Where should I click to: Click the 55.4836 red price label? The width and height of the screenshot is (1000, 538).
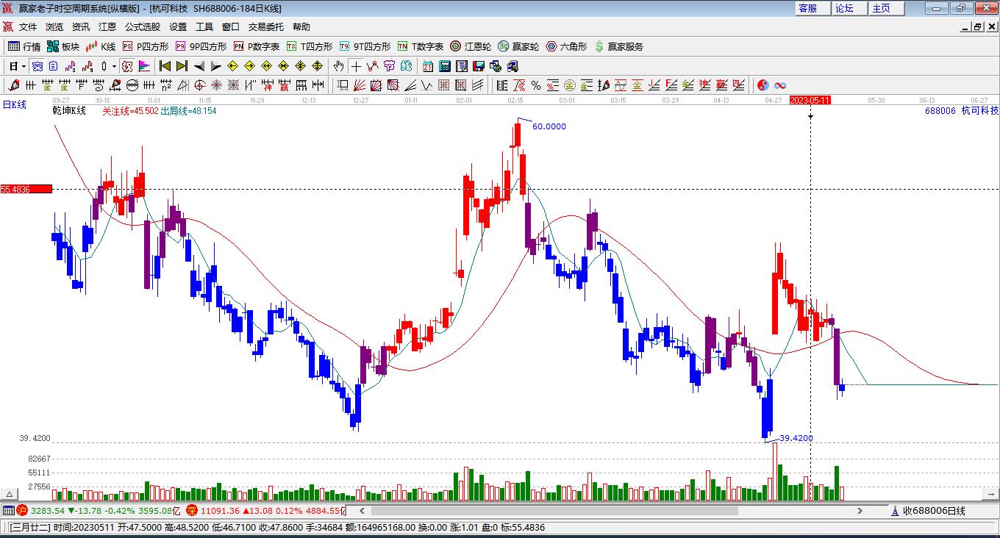pyautogui.click(x=26, y=189)
